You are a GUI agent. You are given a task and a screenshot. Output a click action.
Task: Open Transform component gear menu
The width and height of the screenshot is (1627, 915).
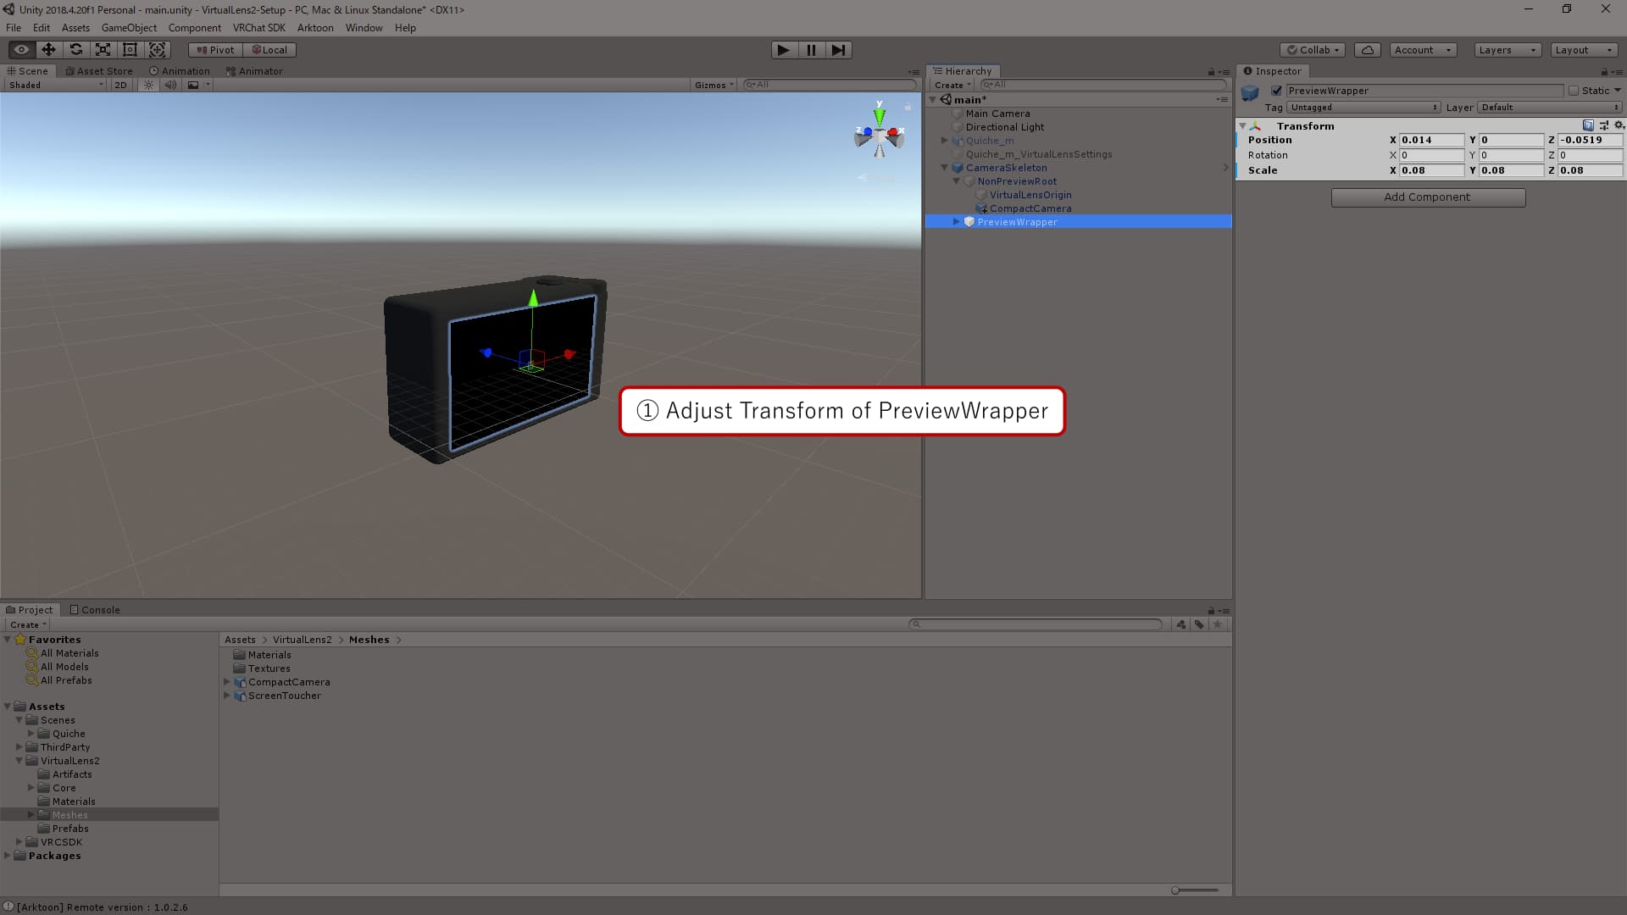[1619, 125]
